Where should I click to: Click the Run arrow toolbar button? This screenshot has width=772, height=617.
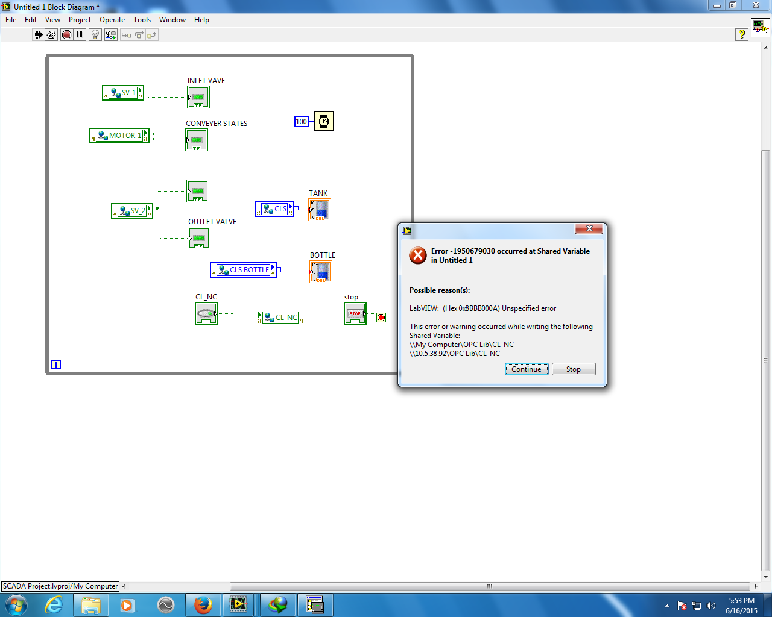click(x=38, y=35)
